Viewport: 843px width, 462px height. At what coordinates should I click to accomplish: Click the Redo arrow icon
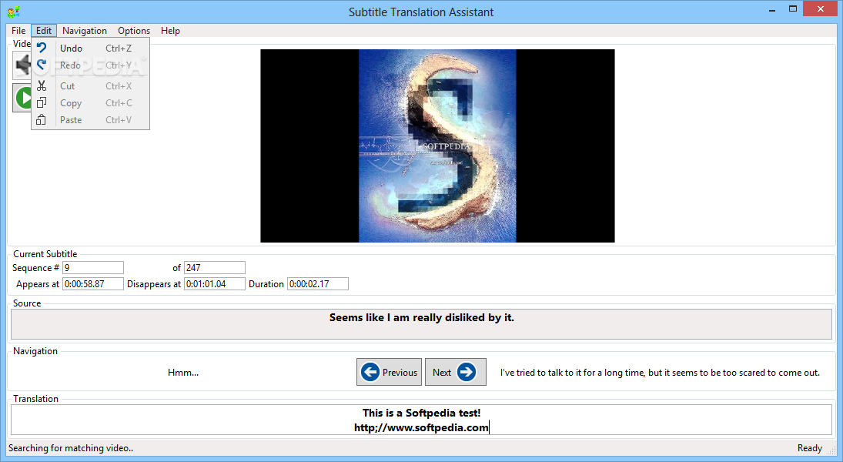pyautogui.click(x=42, y=65)
